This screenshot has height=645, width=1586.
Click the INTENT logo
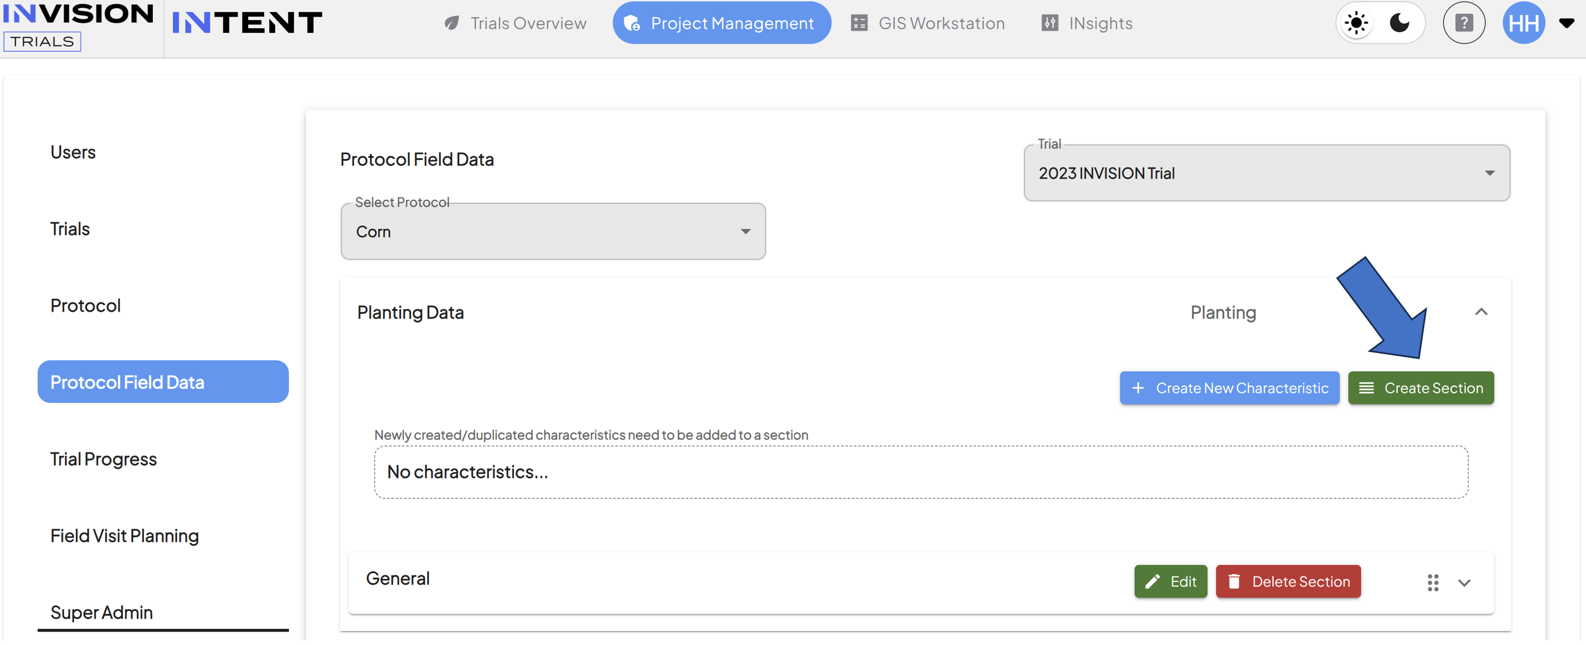[x=247, y=23]
